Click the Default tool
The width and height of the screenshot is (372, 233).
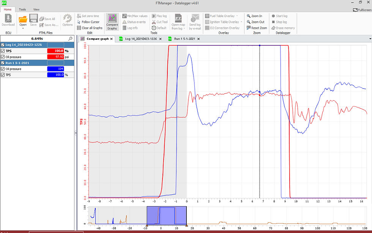[x=159, y=28]
